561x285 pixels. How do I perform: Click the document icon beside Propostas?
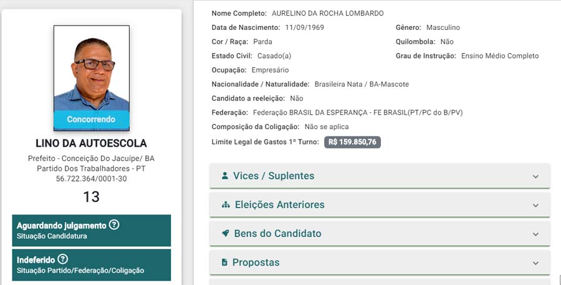tap(224, 263)
